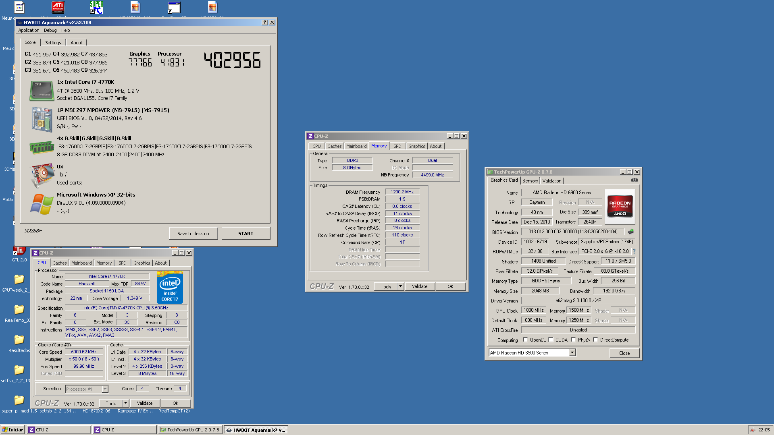Click the NB Frequency 4499.0 MHz field
Image resolution: width=774 pixels, height=435 pixels.
coord(433,175)
